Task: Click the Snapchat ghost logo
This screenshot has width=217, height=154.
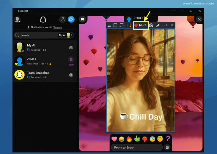Action: (43, 20)
